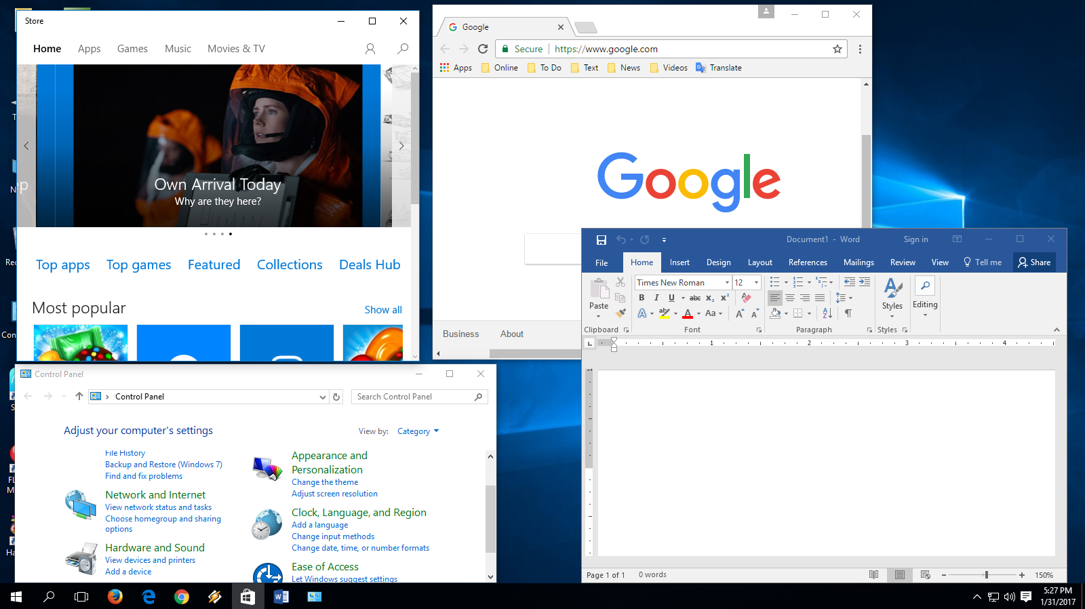Bookmark this page with Chrome star
Viewport: 1085px width, 609px height.
click(837, 49)
